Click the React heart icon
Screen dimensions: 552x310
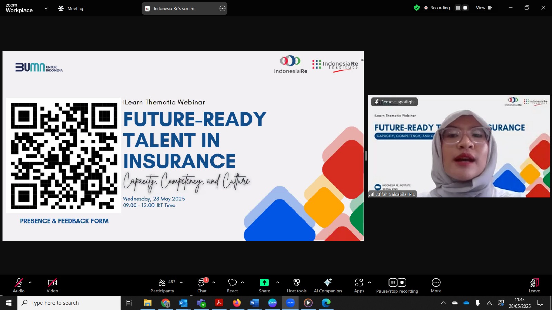click(x=233, y=286)
